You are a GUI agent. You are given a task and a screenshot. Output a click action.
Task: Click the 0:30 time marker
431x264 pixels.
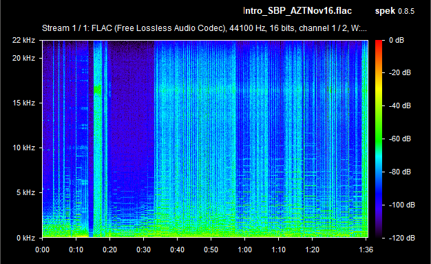pos(143,250)
